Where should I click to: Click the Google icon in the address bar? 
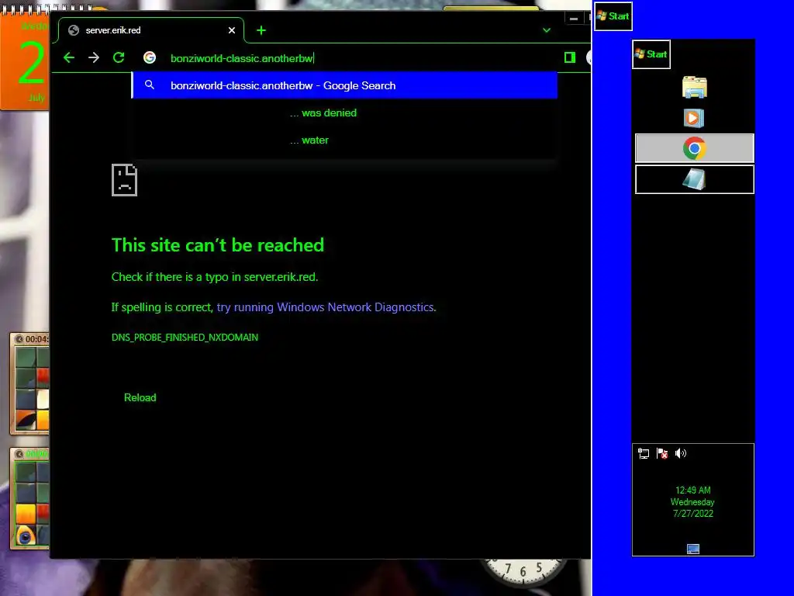tap(150, 57)
